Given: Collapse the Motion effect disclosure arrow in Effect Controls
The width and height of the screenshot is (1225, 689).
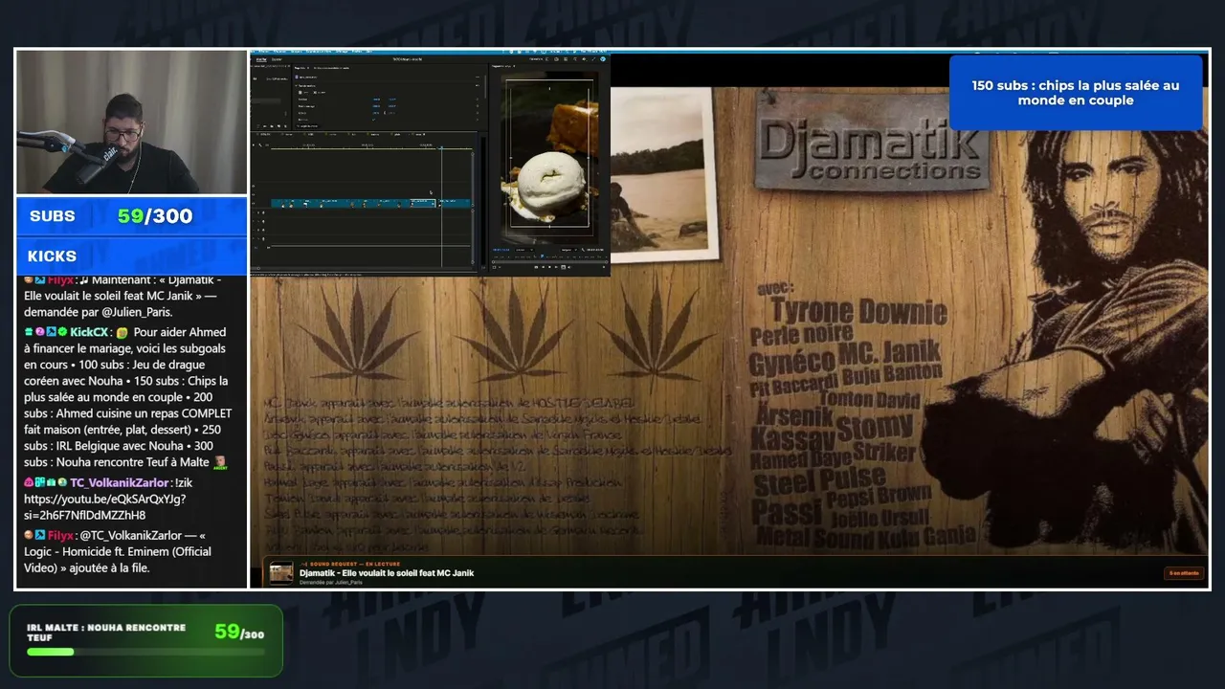Looking at the screenshot, I should point(296,84).
